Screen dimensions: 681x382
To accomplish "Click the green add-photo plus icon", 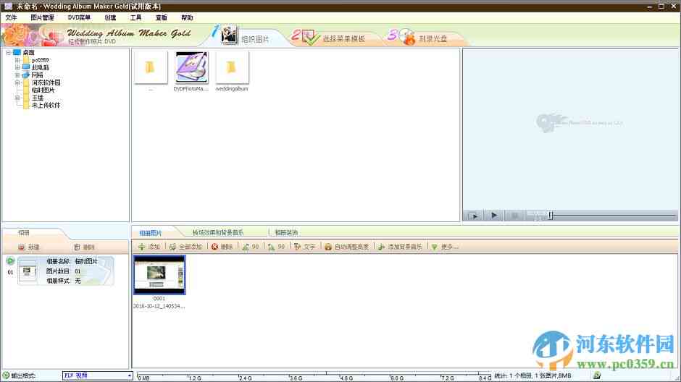I will coord(141,247).
